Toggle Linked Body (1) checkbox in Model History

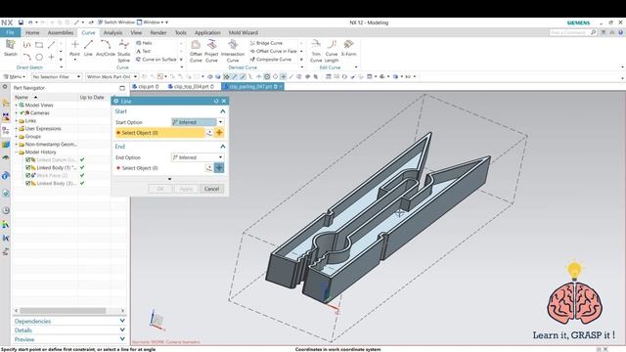(x=28, y=167)
